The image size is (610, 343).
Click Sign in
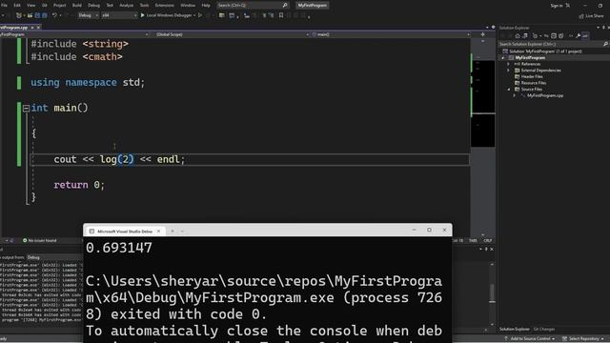[557, 6]
